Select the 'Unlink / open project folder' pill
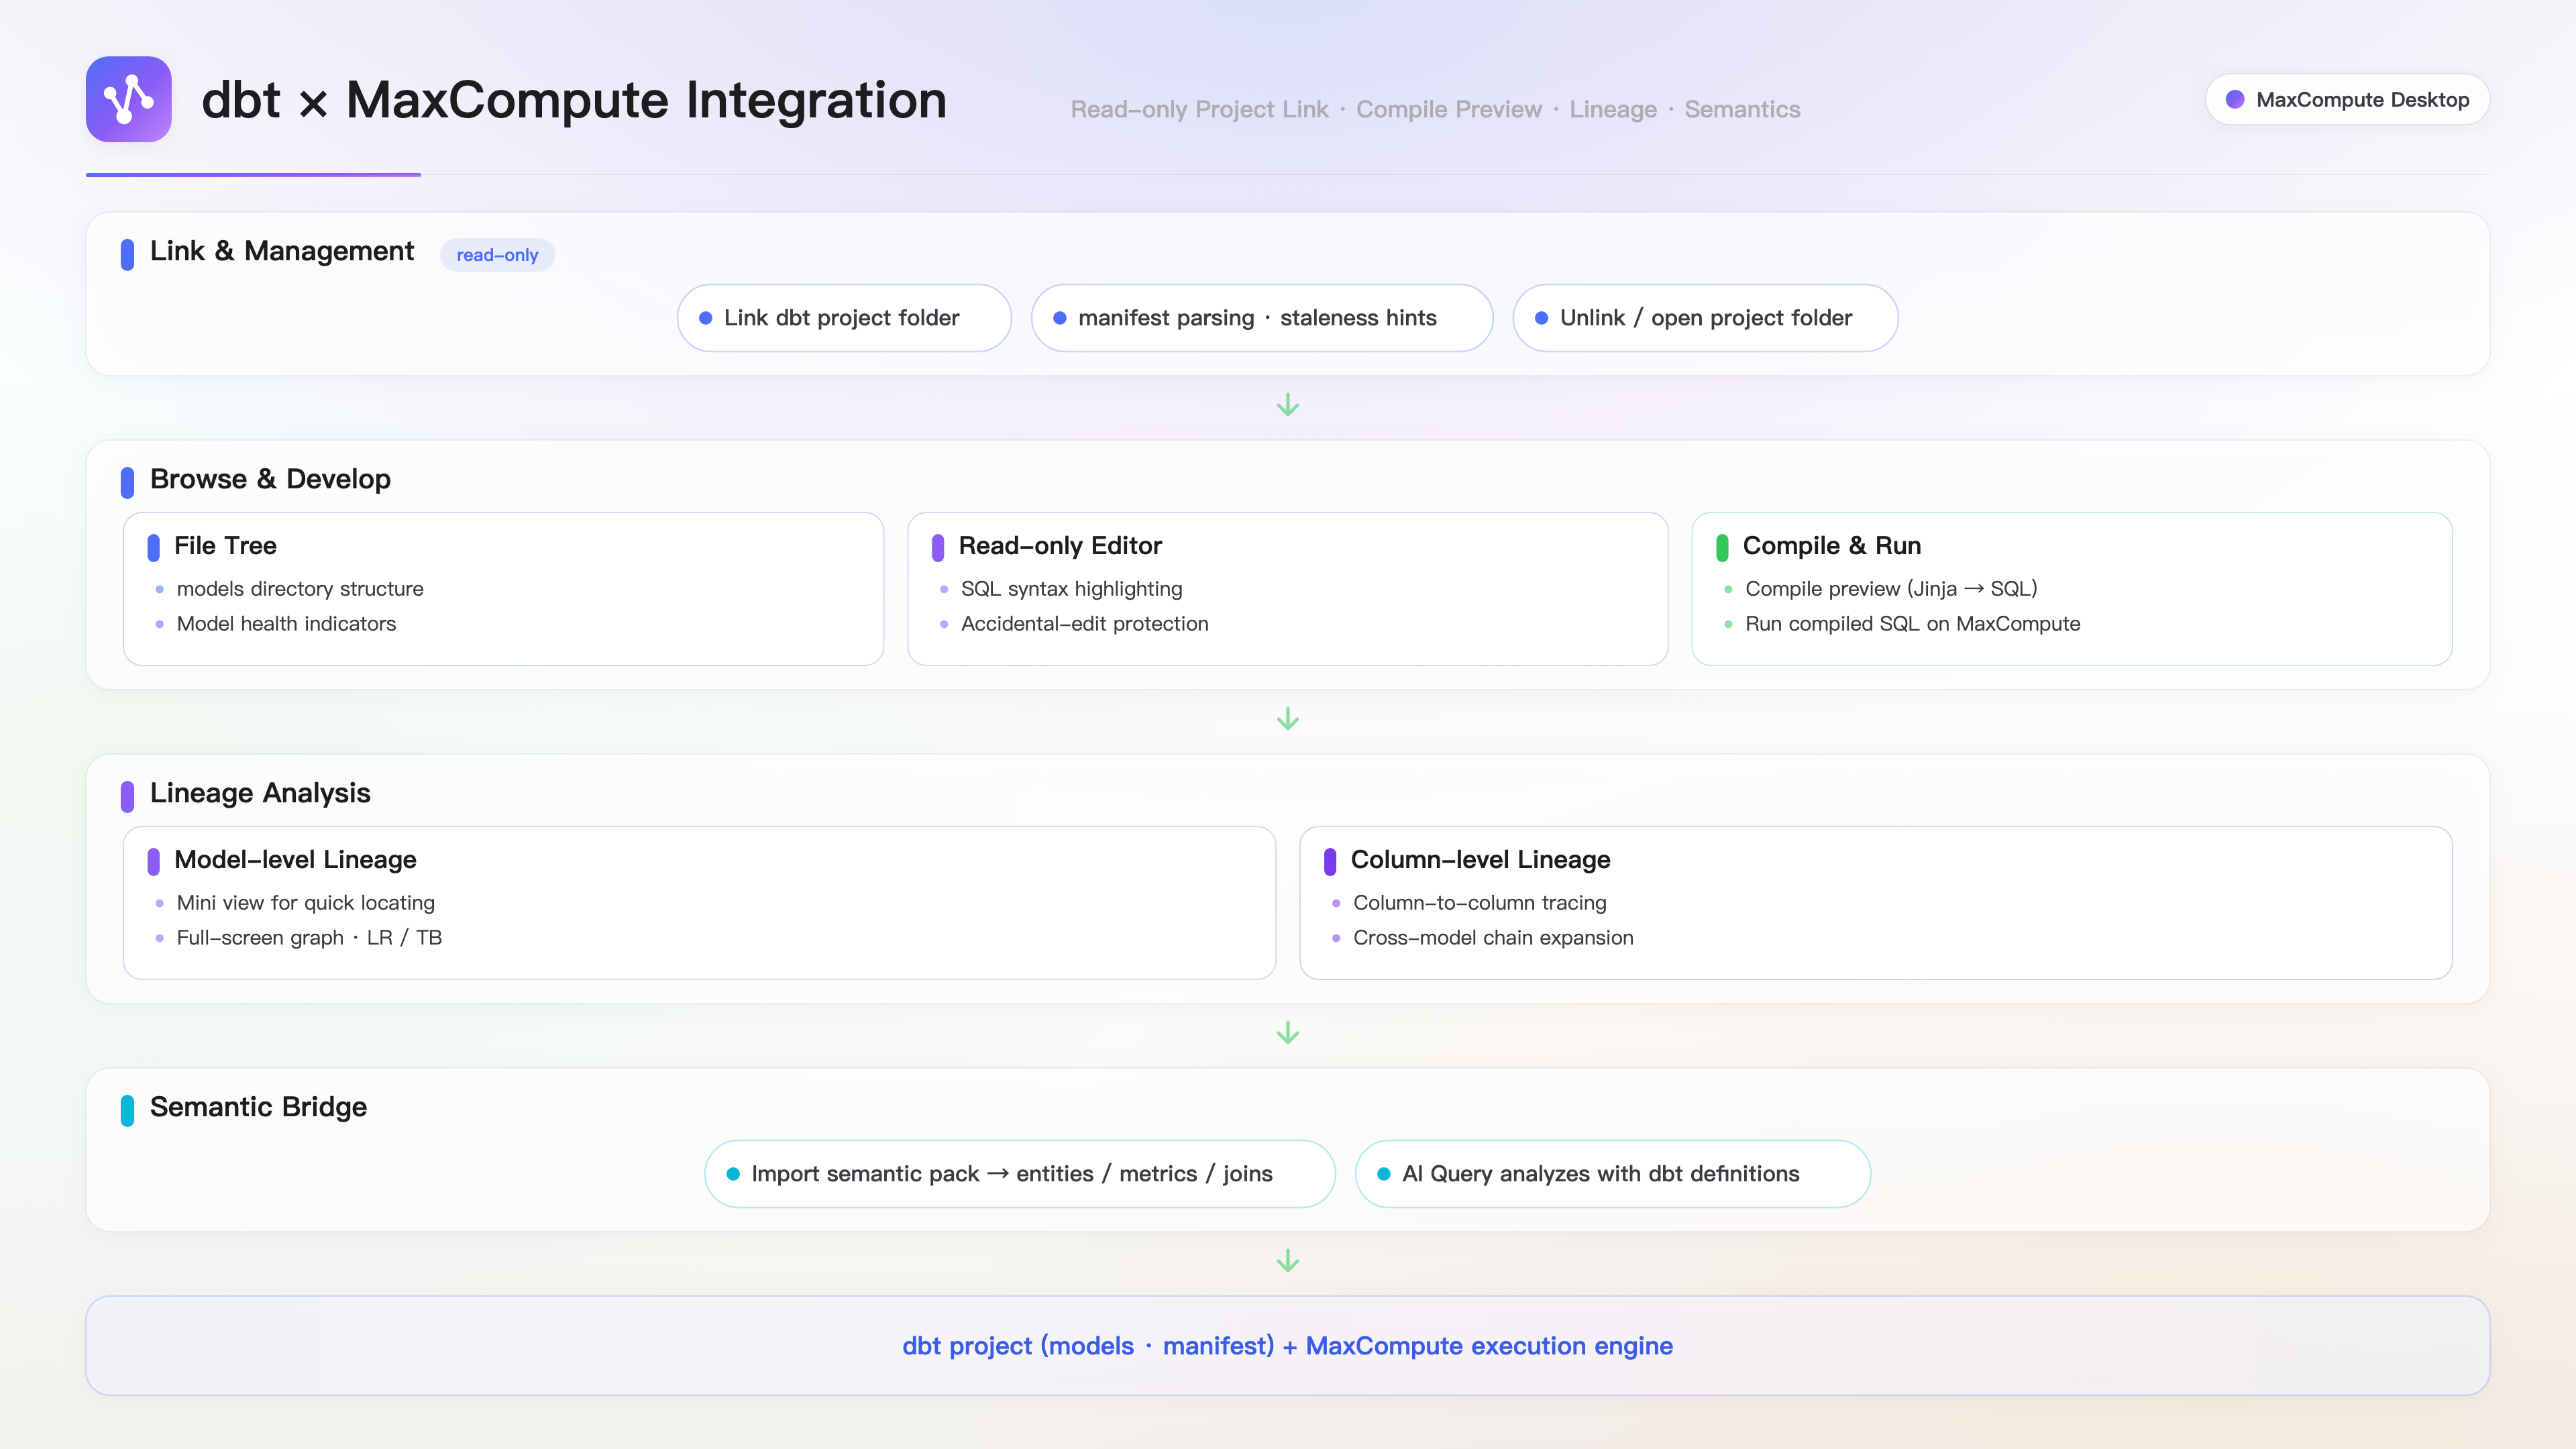The height and width of the screenshot is (1449, 2576). (x=1705, y=318)
